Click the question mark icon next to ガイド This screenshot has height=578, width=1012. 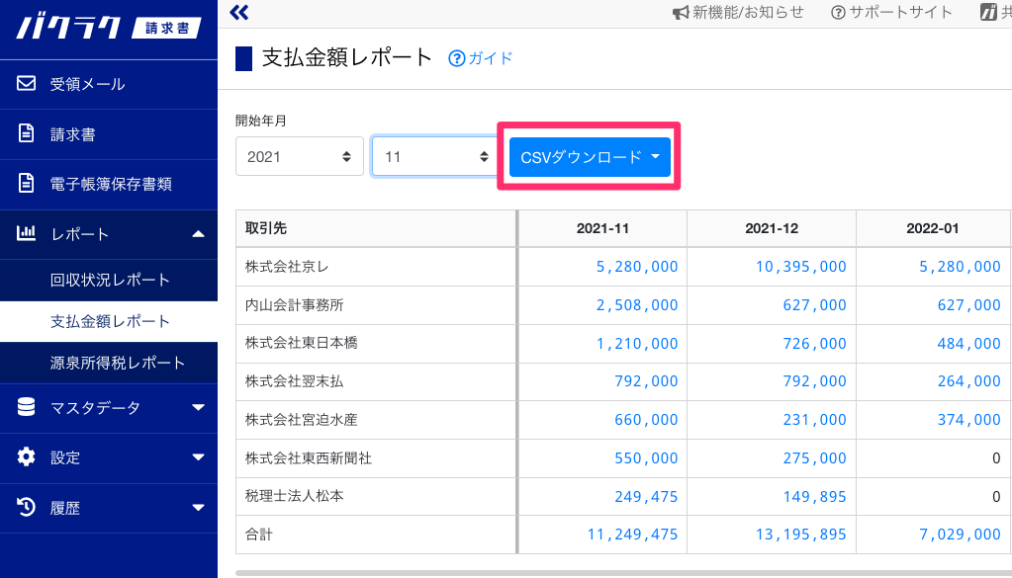[x=456, y=58]
